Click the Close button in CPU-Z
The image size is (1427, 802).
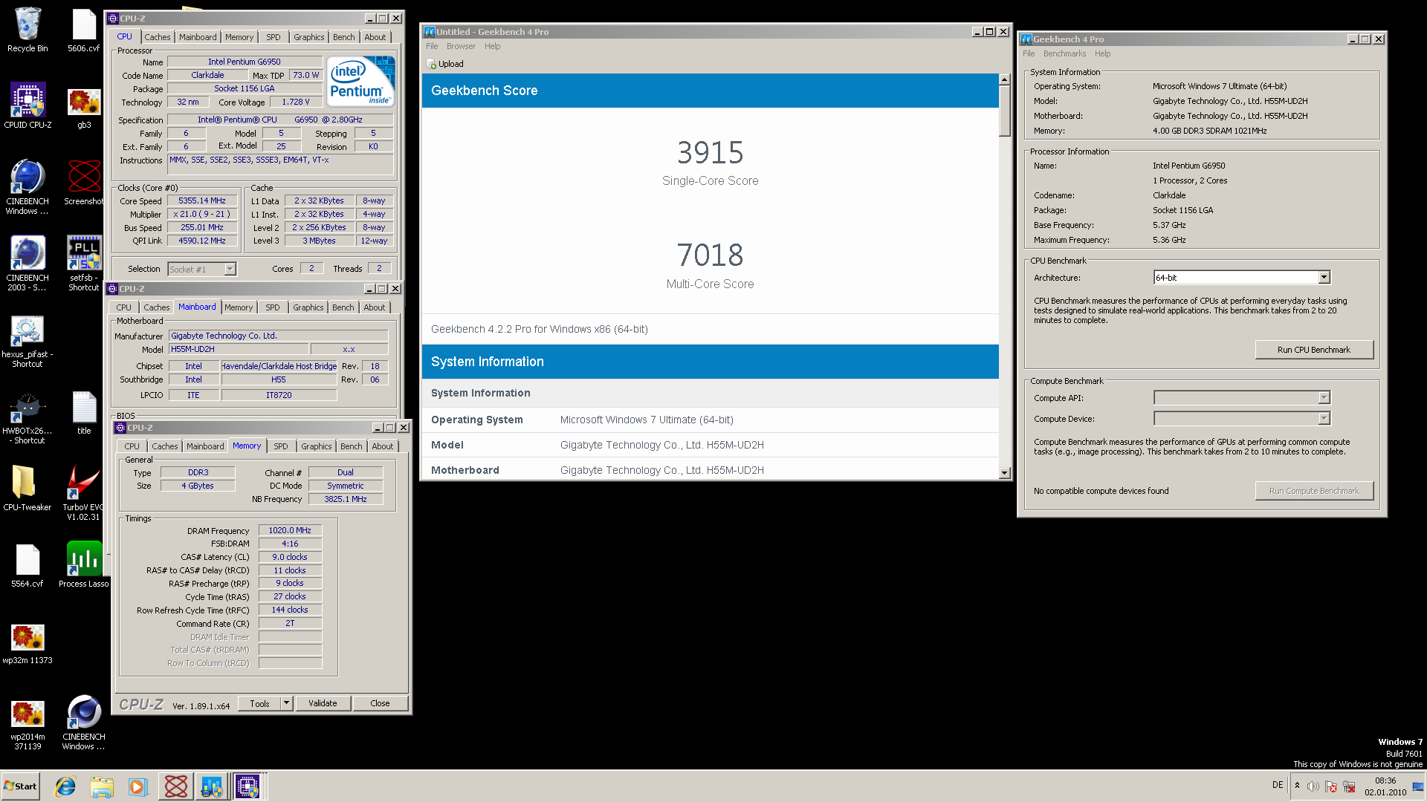pyautogui.click(x=380, y=703)
